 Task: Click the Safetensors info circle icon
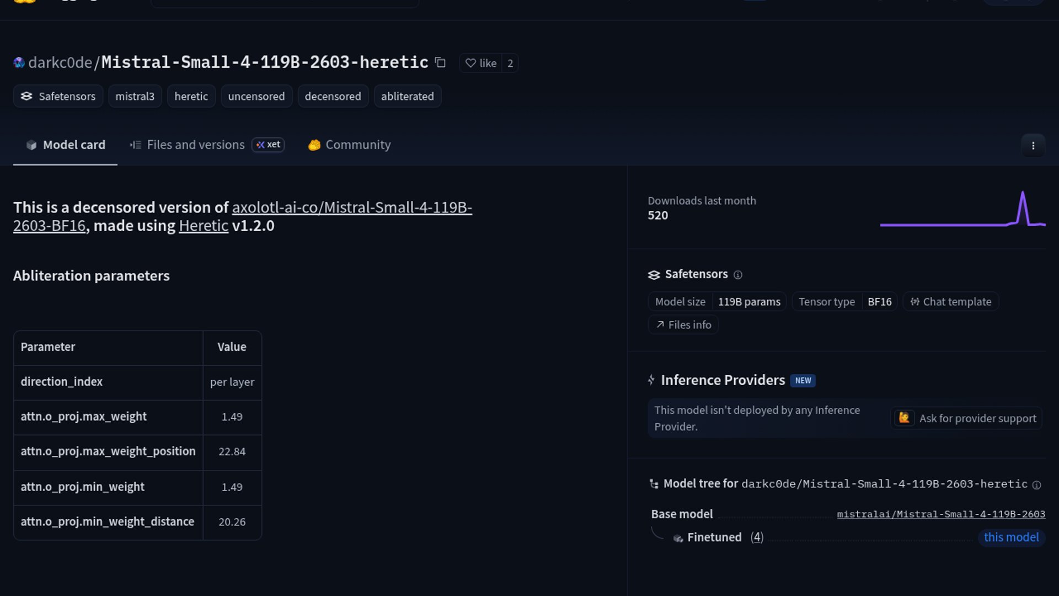(x=738, y=275)
